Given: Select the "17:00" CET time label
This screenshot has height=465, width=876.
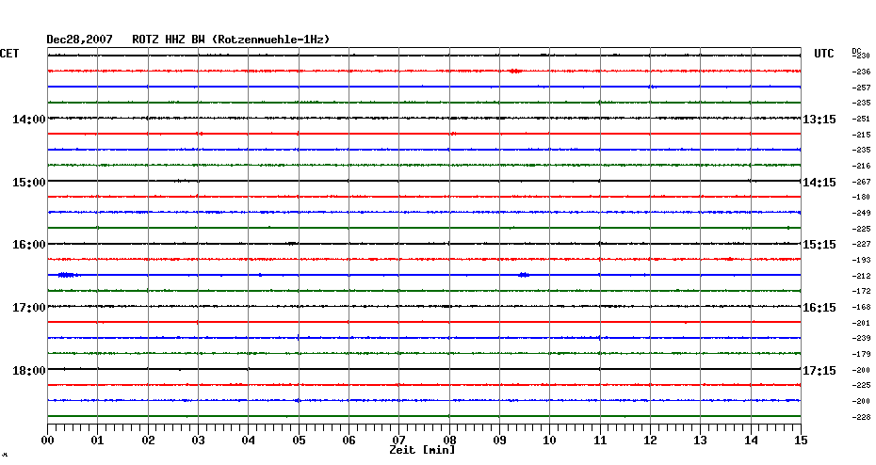Looking at the screenshot, I should 29,308.
